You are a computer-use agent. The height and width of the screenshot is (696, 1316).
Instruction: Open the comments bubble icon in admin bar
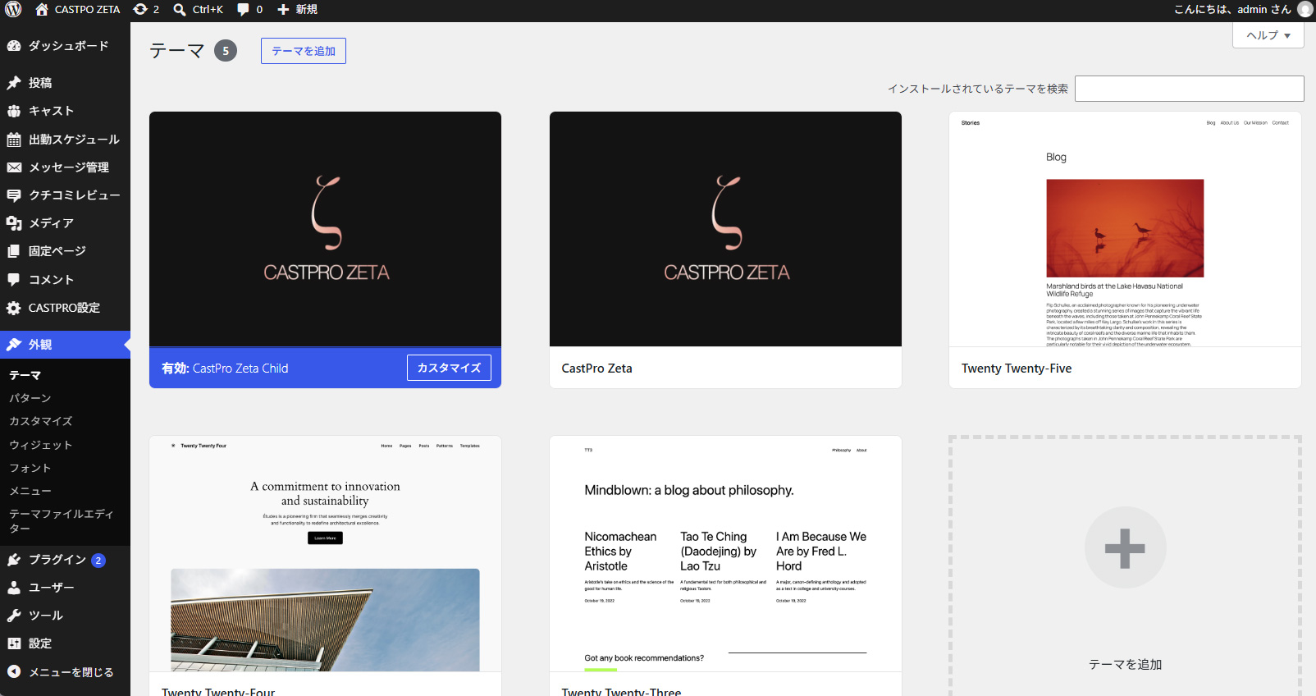pyautogui.click(x=243, y=10)
